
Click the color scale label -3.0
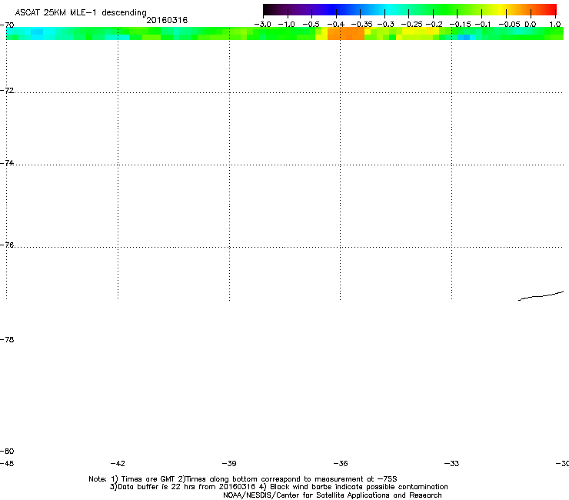(x=262, y=25)
